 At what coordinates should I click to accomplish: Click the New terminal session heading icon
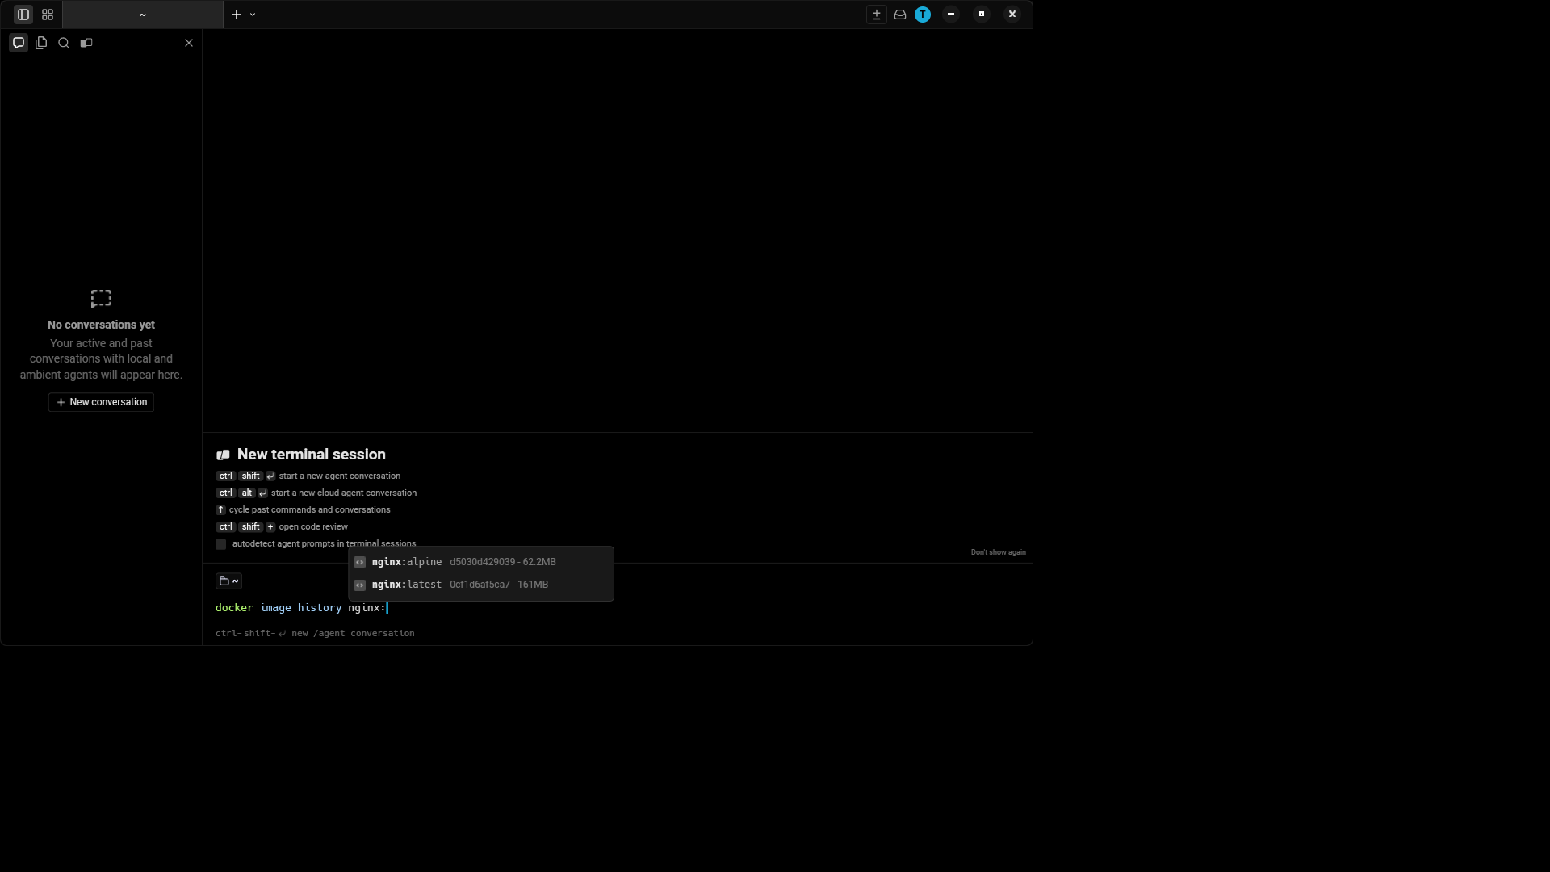point(224,455)
